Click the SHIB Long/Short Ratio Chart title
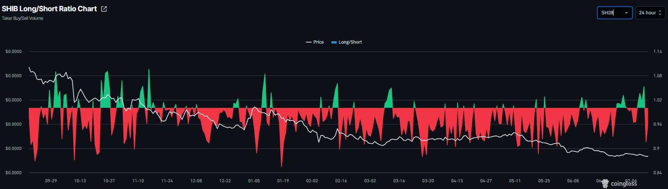This screenshot has width=668, height=189. (49, 9)
